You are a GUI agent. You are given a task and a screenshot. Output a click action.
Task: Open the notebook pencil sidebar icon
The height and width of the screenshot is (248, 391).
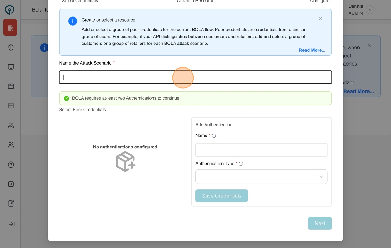pos(11,204)
